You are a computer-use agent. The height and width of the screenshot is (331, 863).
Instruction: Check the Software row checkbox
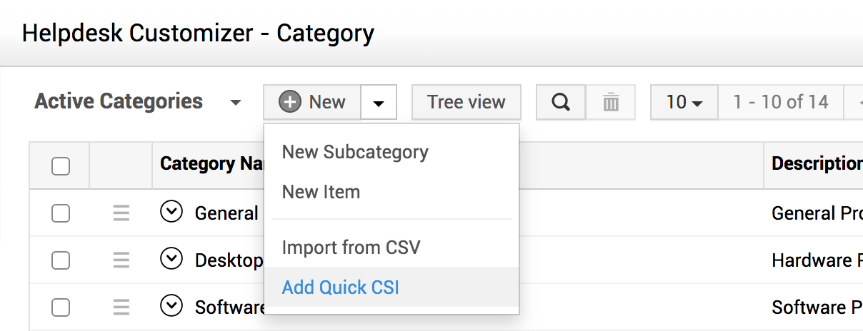click(61, 307)
